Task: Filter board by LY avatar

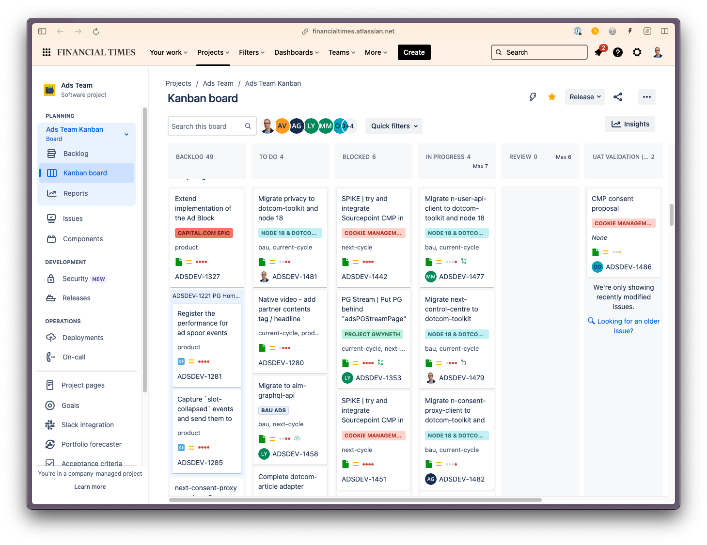Action: pos(311,126)
